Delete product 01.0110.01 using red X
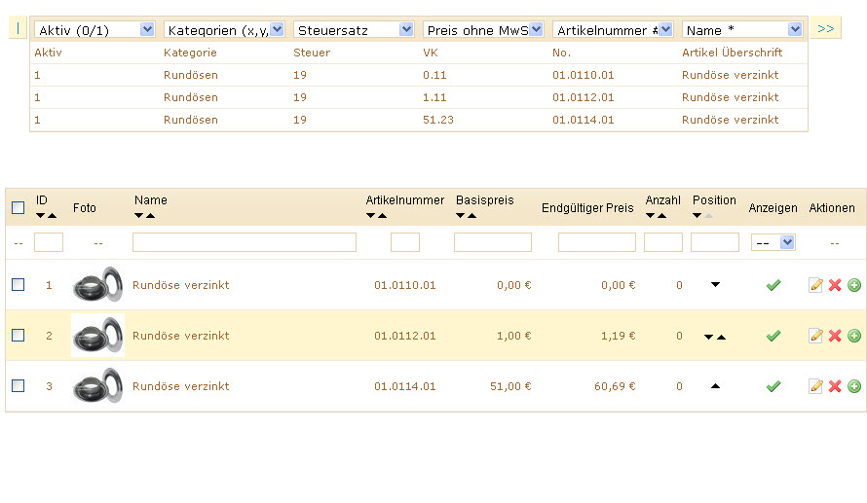 (835, 285)
